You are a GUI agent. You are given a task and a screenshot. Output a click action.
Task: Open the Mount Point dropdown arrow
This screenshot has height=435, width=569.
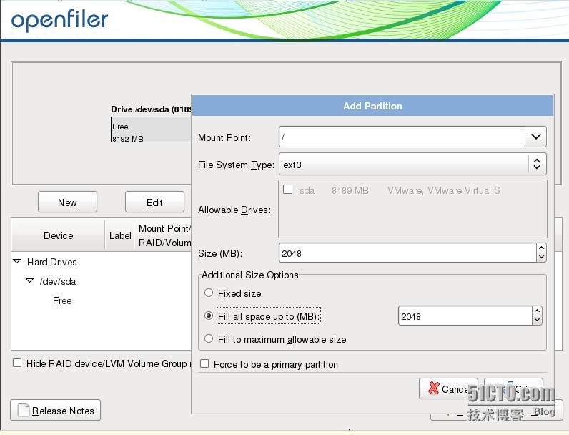click(535, 136)
